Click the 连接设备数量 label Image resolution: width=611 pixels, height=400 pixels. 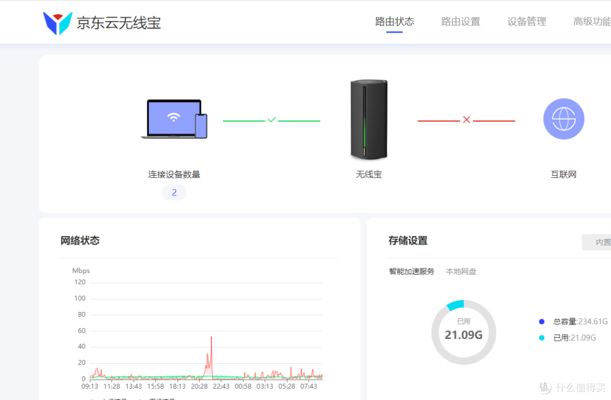174,175
